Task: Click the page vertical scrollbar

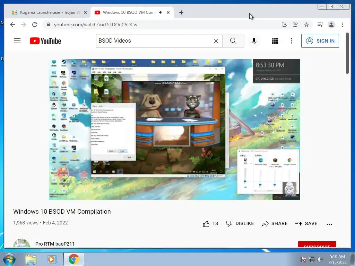Action: (347, 53)
